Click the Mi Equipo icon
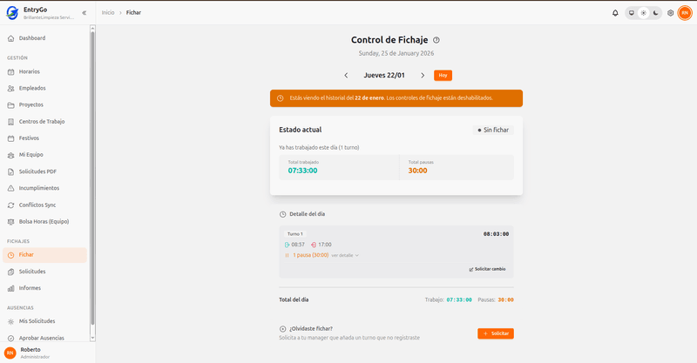Screen dimensions: 697x363 coord(11,155)
